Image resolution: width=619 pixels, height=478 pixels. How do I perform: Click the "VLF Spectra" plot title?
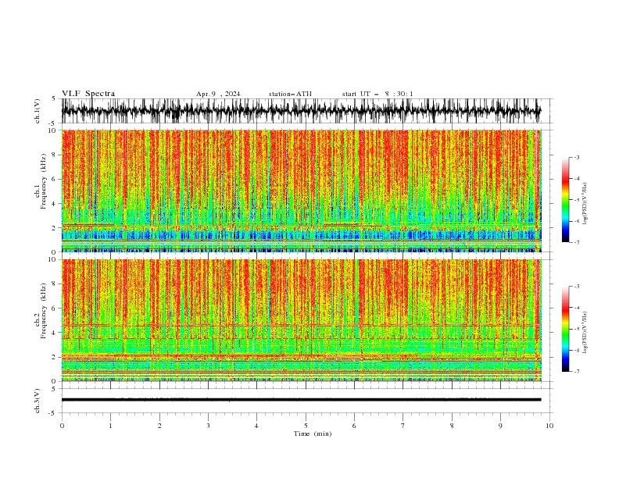click(x=88, y=94)
